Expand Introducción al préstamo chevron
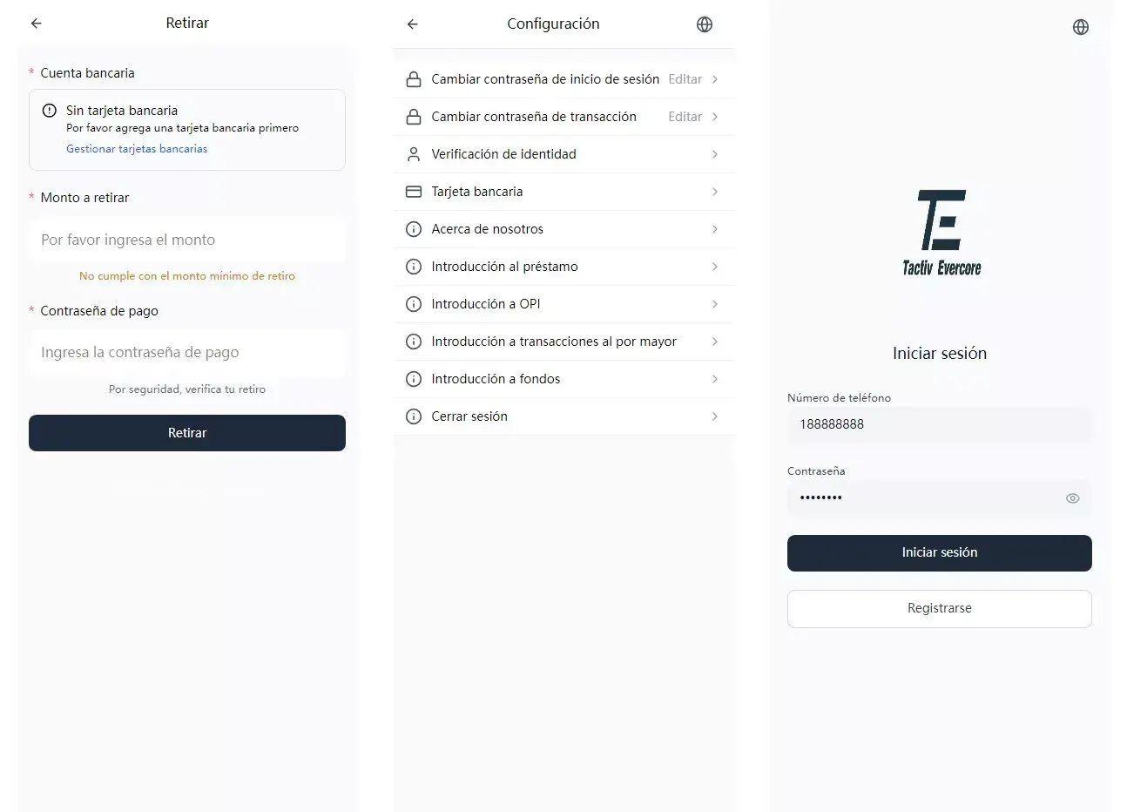This screenshot has height=812, width=1127. pyautogui.click(x=714, y=267)
